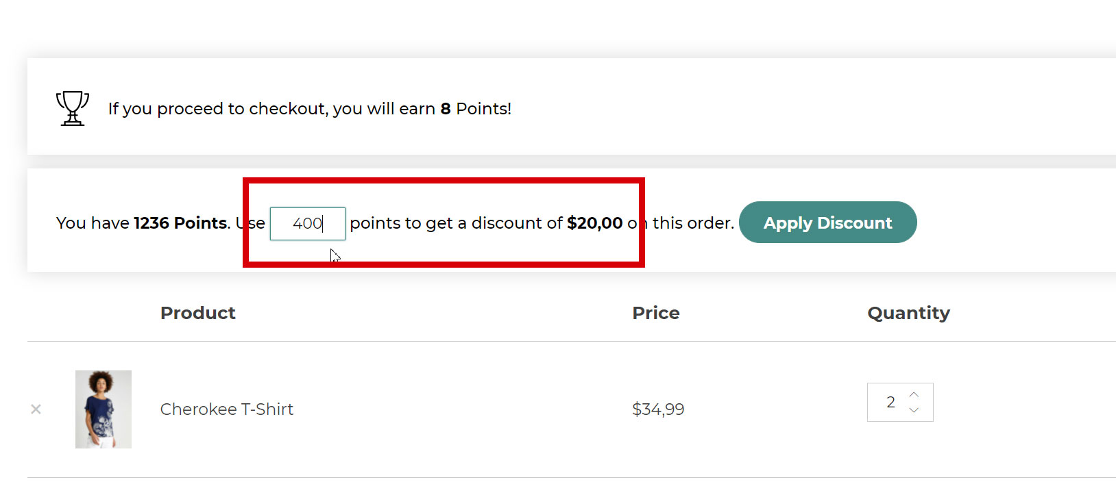Click the $20,00 discount amount
1116x482 pixels.
tap(594, 223)
